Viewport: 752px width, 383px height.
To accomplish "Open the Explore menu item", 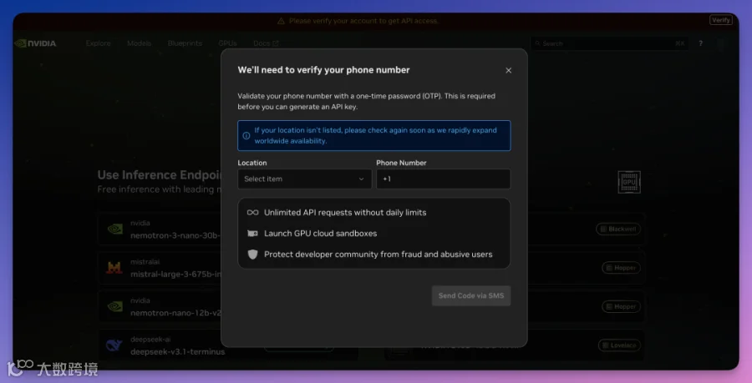I will [99, 43].
